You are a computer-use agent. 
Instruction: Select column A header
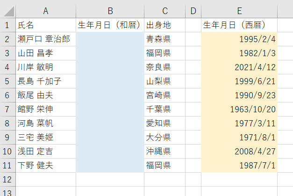click(46, 11)
